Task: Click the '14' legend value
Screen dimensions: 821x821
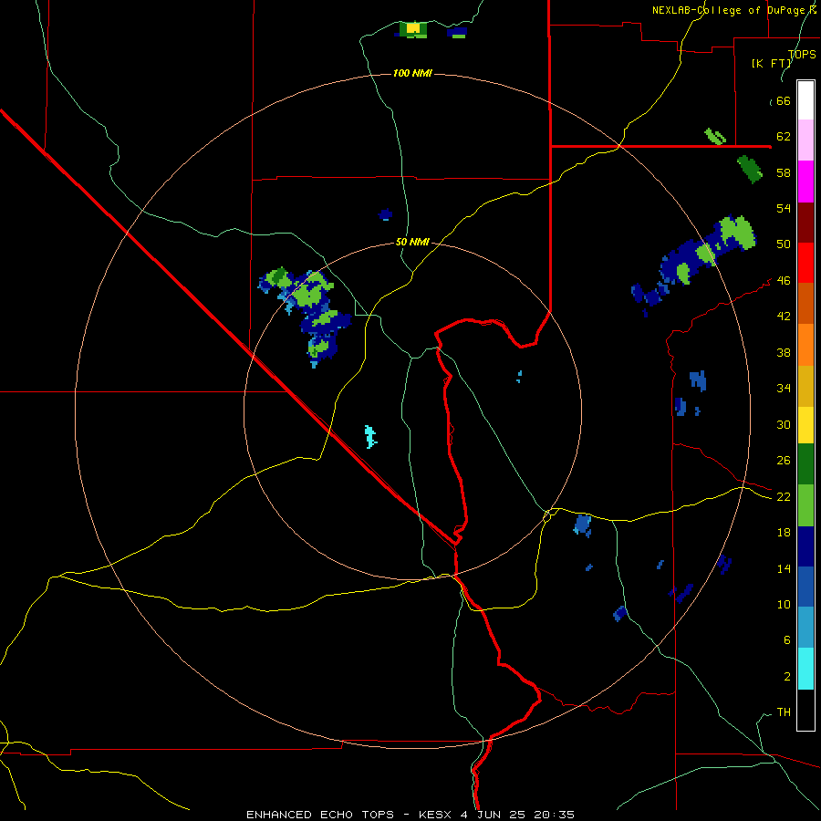Action: tap(784, 568)
